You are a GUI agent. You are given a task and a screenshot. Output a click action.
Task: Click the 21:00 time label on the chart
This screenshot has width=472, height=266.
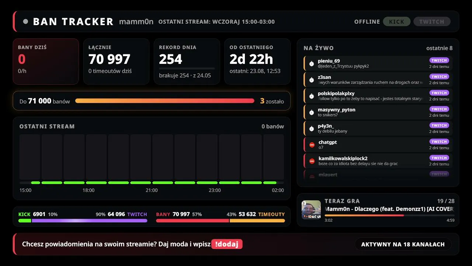152,190
